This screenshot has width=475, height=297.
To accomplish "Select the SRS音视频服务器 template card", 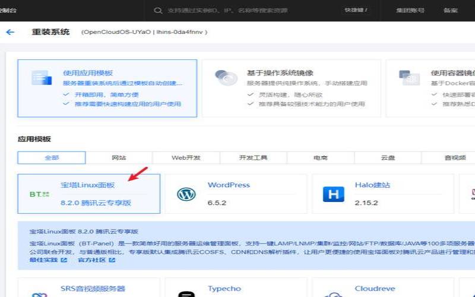I will [x=88, y=287].
